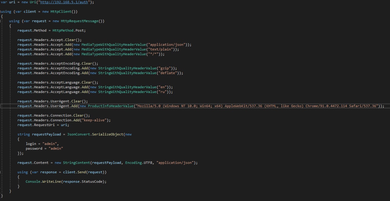Click the 'password' property in the anonymous object

point(34,148)
